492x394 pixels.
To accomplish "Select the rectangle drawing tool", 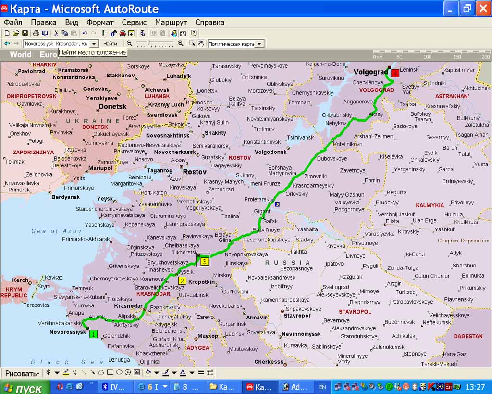I will pos(110,373).
